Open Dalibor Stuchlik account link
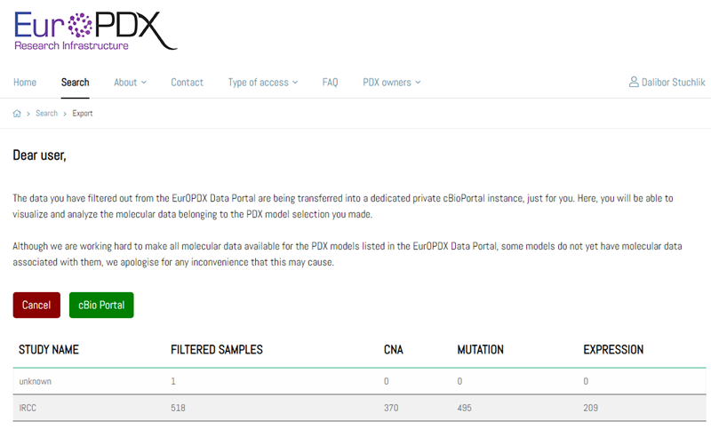The width and height of the screenshot is (711, 437). pos(673,83)
